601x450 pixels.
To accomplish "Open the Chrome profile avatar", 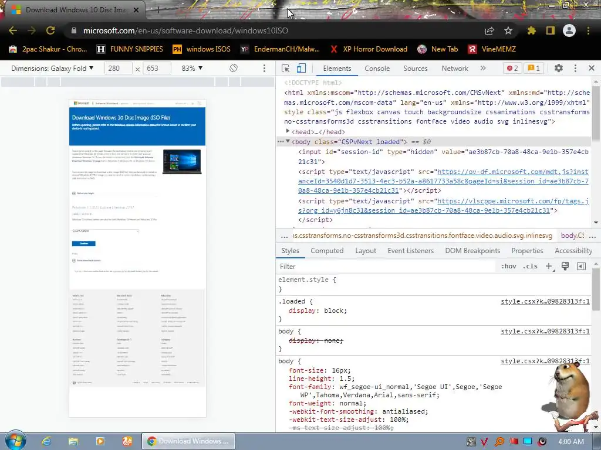I will pyautogui.click(x=569, y=30).
